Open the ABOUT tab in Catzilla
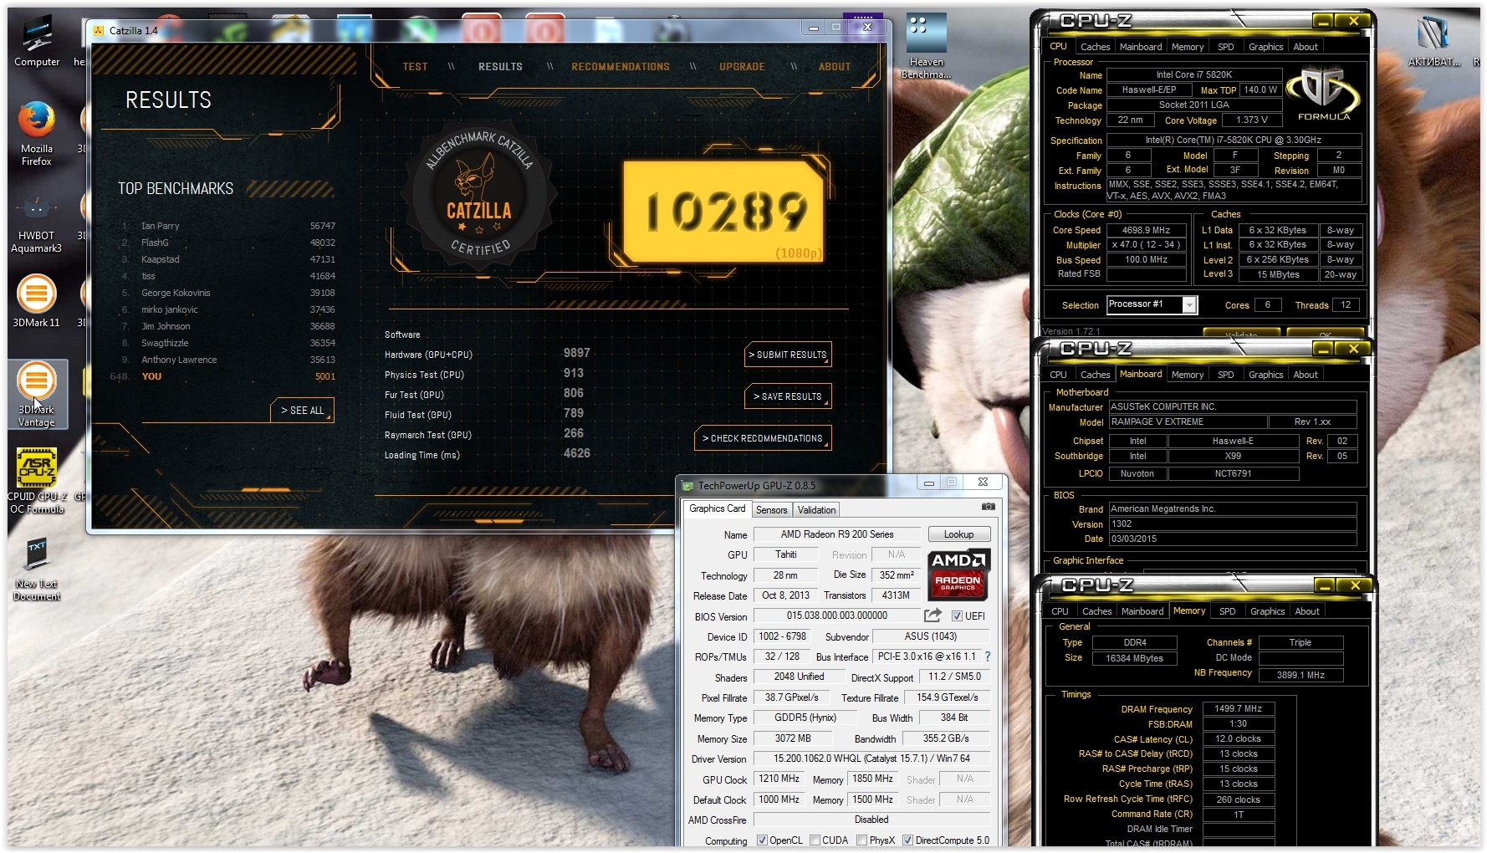Screen dimensions: 1487x853 835,67
